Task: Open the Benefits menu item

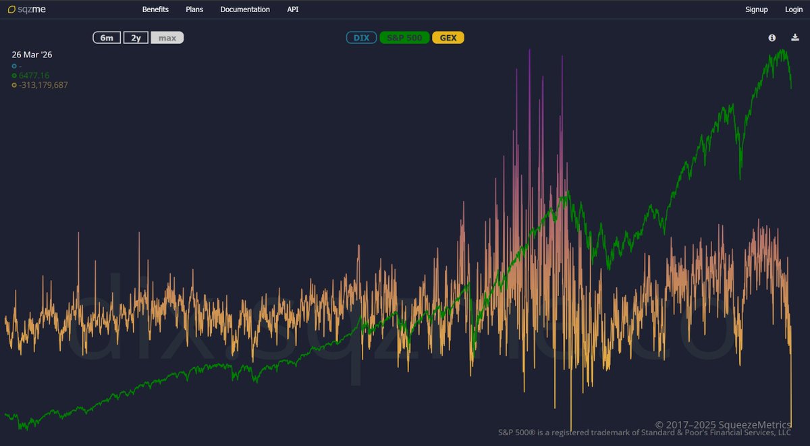Action: click(x=155, y=9)
